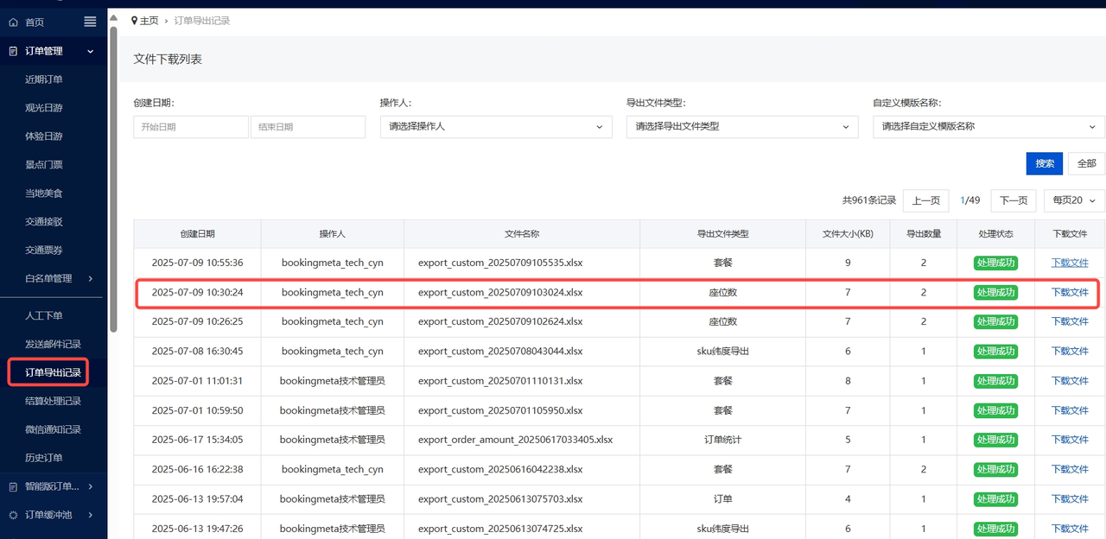This screenshot has height=539, width=1106.
Task: Click the 全部 button
Action: click(1086, 163)
